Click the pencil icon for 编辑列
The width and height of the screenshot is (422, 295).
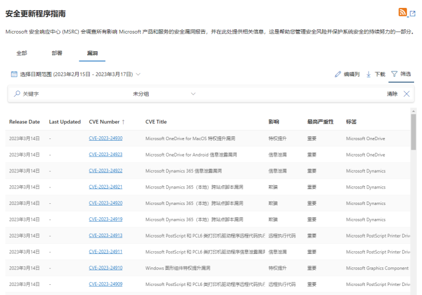point(338,74)
